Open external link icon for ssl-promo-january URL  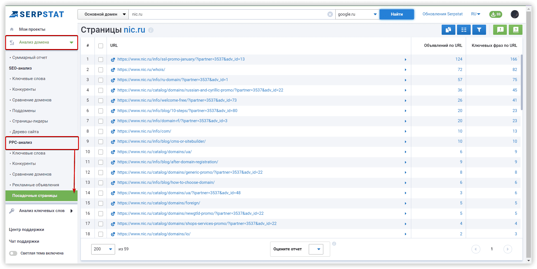(x=113, y=59)
